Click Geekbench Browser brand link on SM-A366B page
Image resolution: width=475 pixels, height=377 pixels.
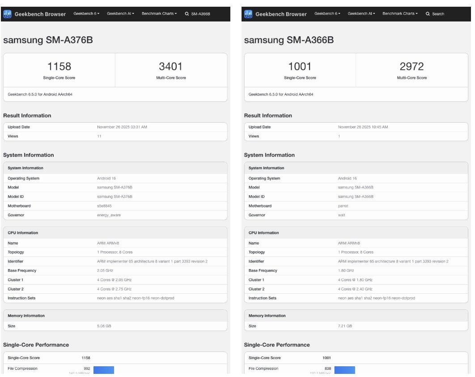click(x=281, y=14)
